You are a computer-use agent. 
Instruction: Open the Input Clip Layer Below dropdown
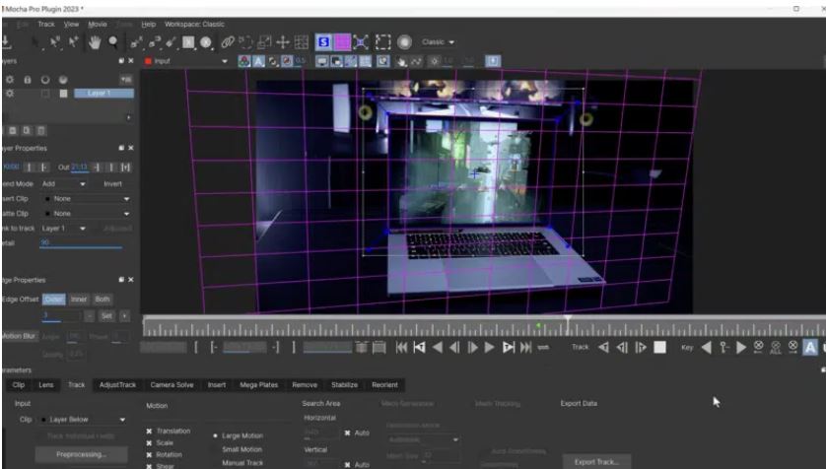tap(85, 420)
